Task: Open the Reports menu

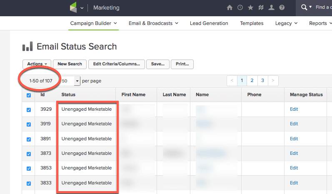Action: [x=320, y=23]
